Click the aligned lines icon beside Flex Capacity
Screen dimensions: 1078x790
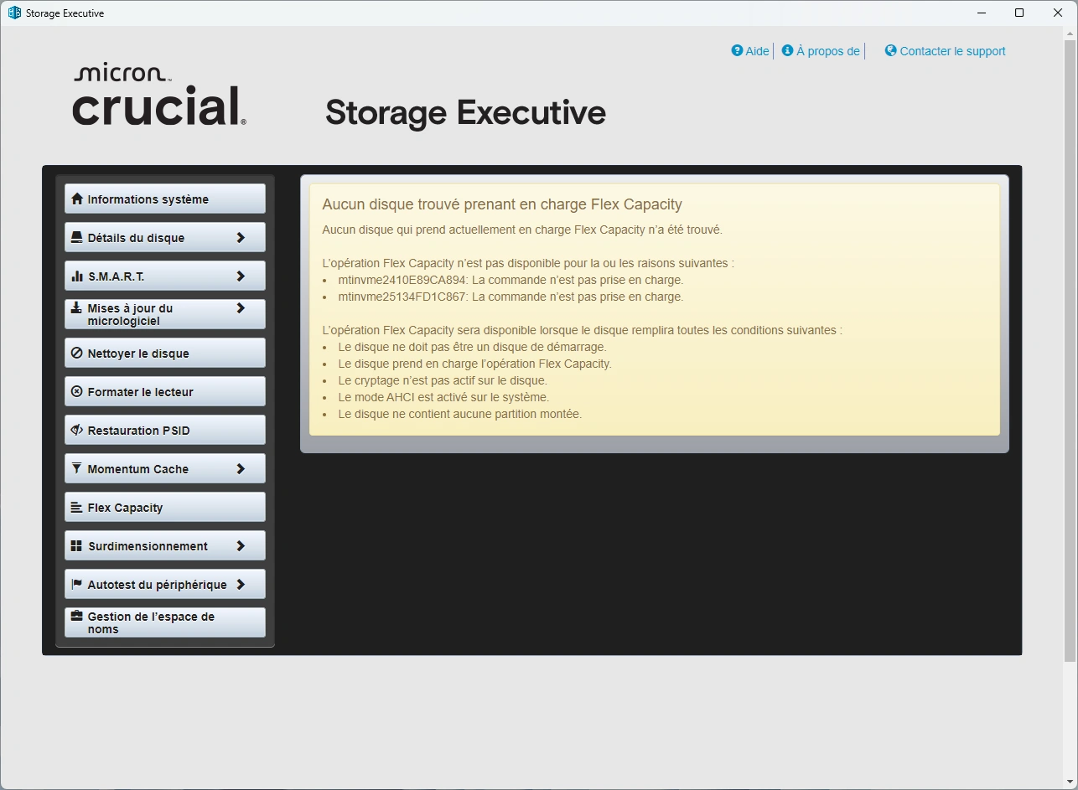[77, 507]
